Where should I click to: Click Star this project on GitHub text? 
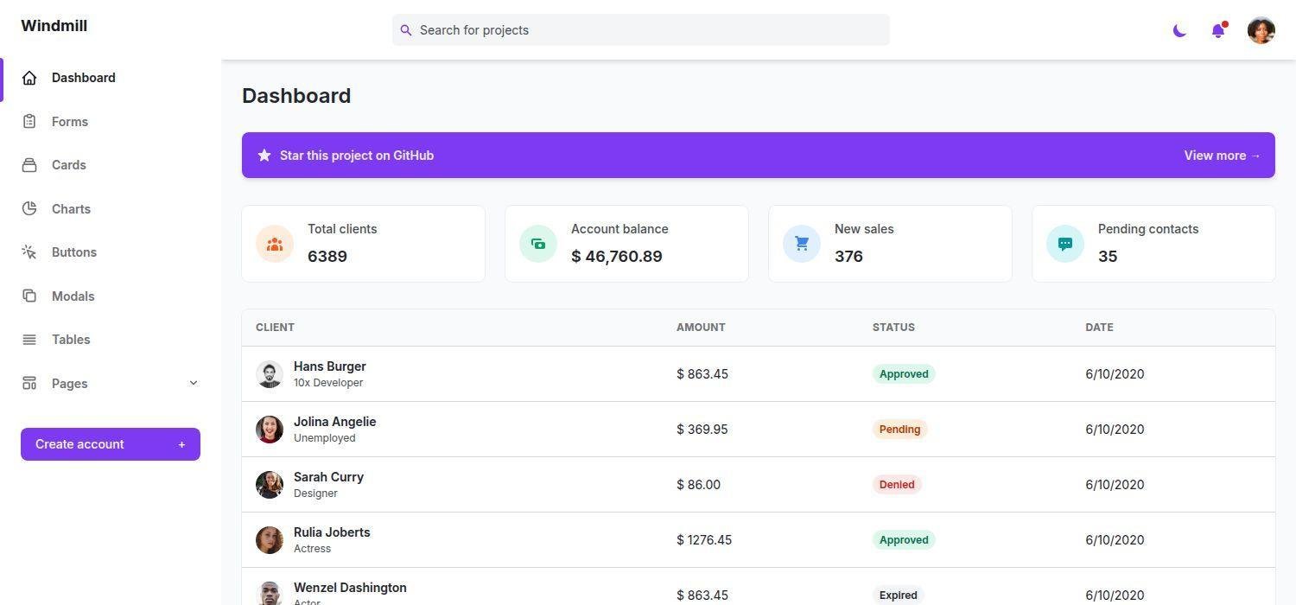coord(357,156)
